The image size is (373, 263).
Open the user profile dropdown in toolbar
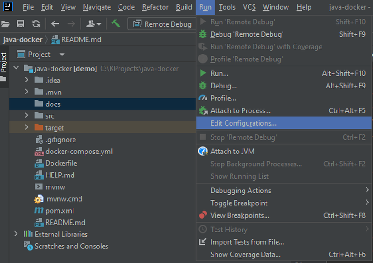[x=93, y=24]
